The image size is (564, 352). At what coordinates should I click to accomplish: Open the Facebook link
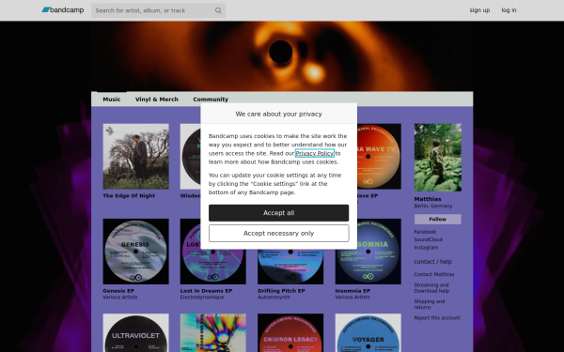pos(425,232)
